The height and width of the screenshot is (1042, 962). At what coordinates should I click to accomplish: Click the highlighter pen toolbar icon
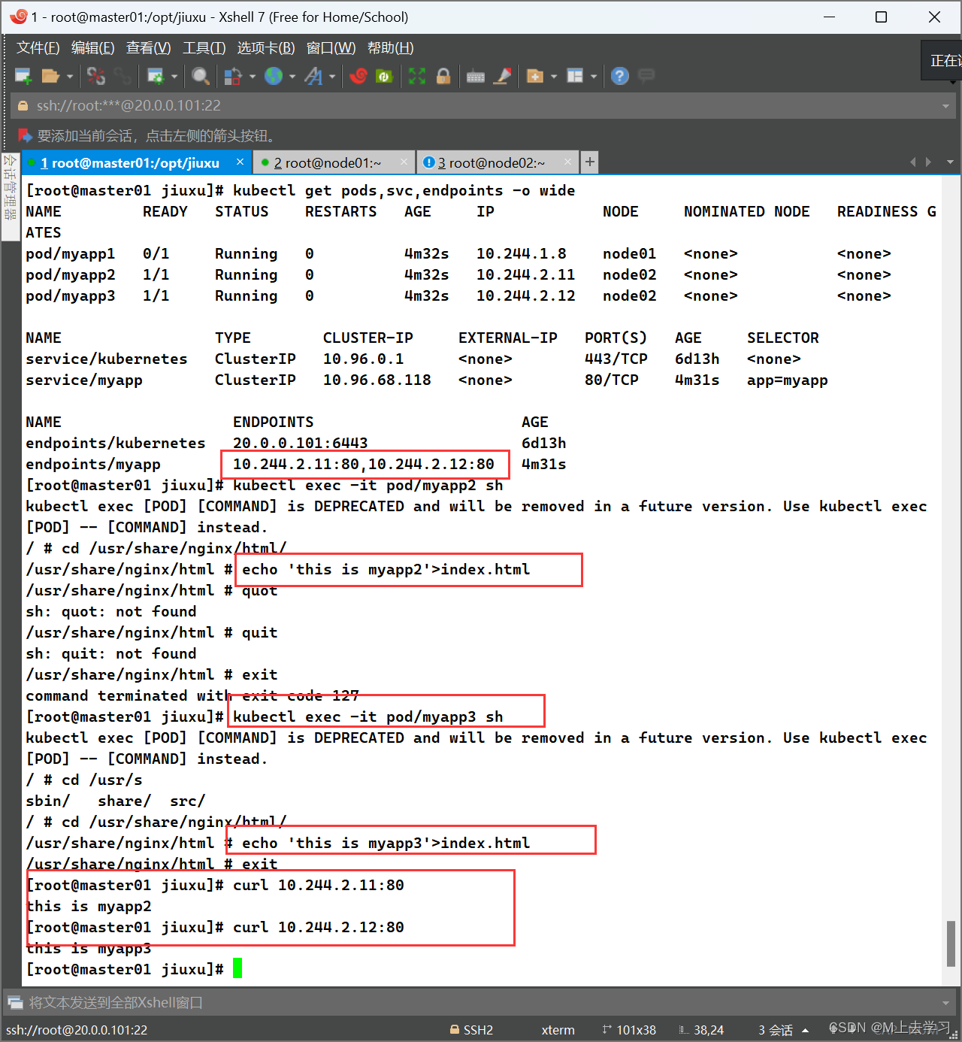[x=502, y=76]
